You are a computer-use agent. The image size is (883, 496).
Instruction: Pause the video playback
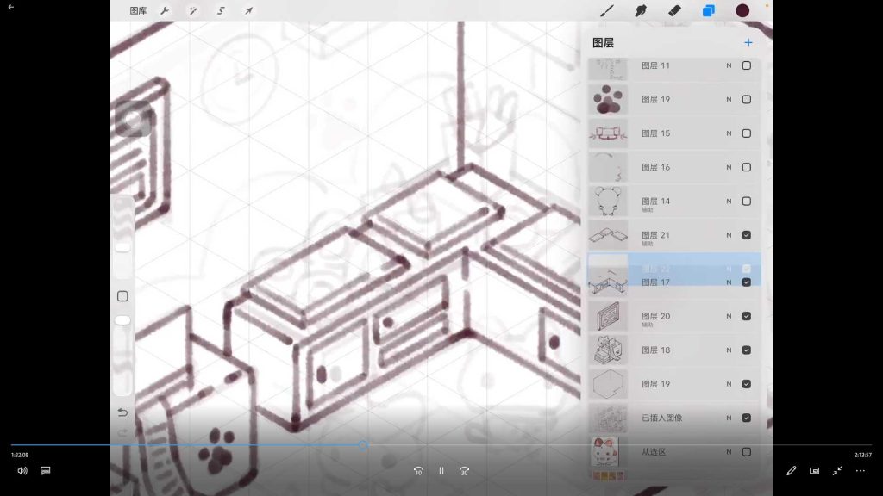(x=441, y=471)
